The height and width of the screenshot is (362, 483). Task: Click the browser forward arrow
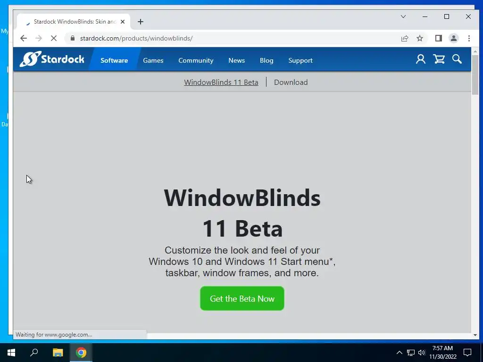pyautogui.click(x=39, y=38)
